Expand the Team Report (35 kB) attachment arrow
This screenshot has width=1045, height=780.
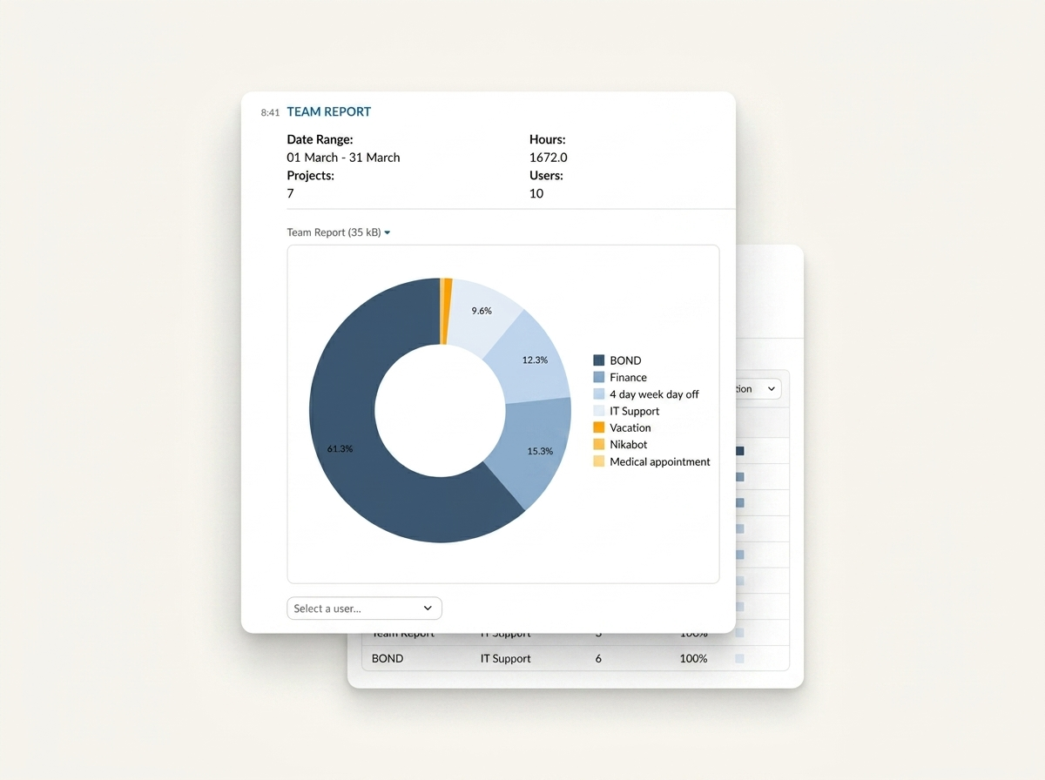point(388,232)
